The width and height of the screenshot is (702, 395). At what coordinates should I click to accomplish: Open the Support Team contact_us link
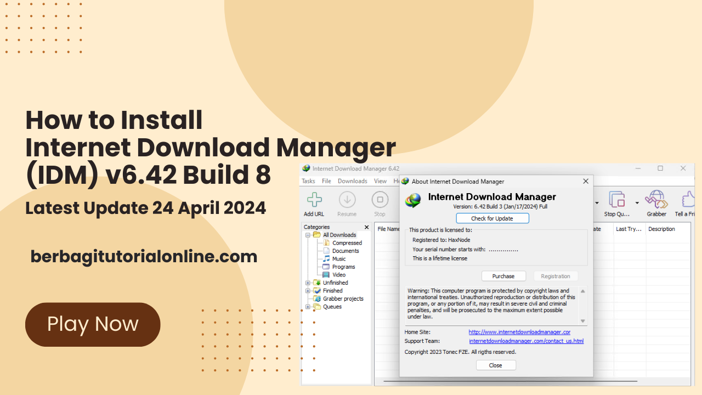pyautogui.click(x=526, y=341)
